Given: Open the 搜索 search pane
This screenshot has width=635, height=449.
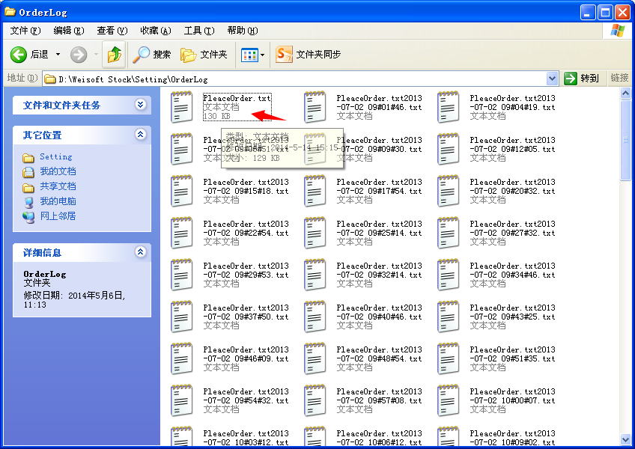Looking at the screenshot, I should 152,54.
